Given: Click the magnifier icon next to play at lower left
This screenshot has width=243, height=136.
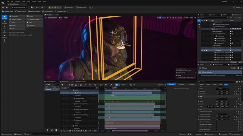Looking at the screenshot, I should pos(52,130).
